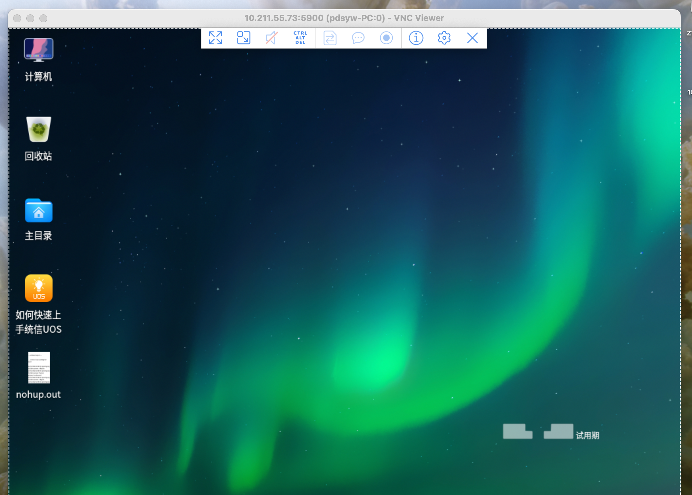Select the 计算机 computer desktop icon
The image size is (692, 495).
(x=39, y=50)
